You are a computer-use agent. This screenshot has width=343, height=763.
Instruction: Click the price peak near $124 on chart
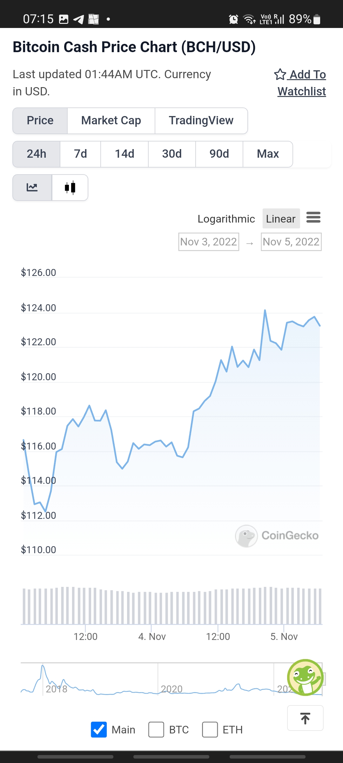click(265, 310)
